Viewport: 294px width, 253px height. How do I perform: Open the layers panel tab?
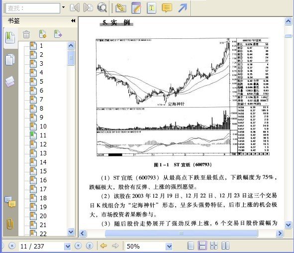pyautogui.click(x=10, y=82)
